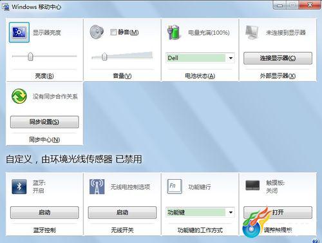
Task: Click the external monitor icon
Action: pyautogui.click(x=252, y=32)
